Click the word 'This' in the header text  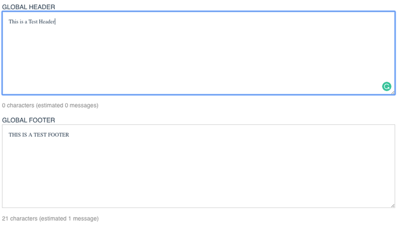[14, 22]
